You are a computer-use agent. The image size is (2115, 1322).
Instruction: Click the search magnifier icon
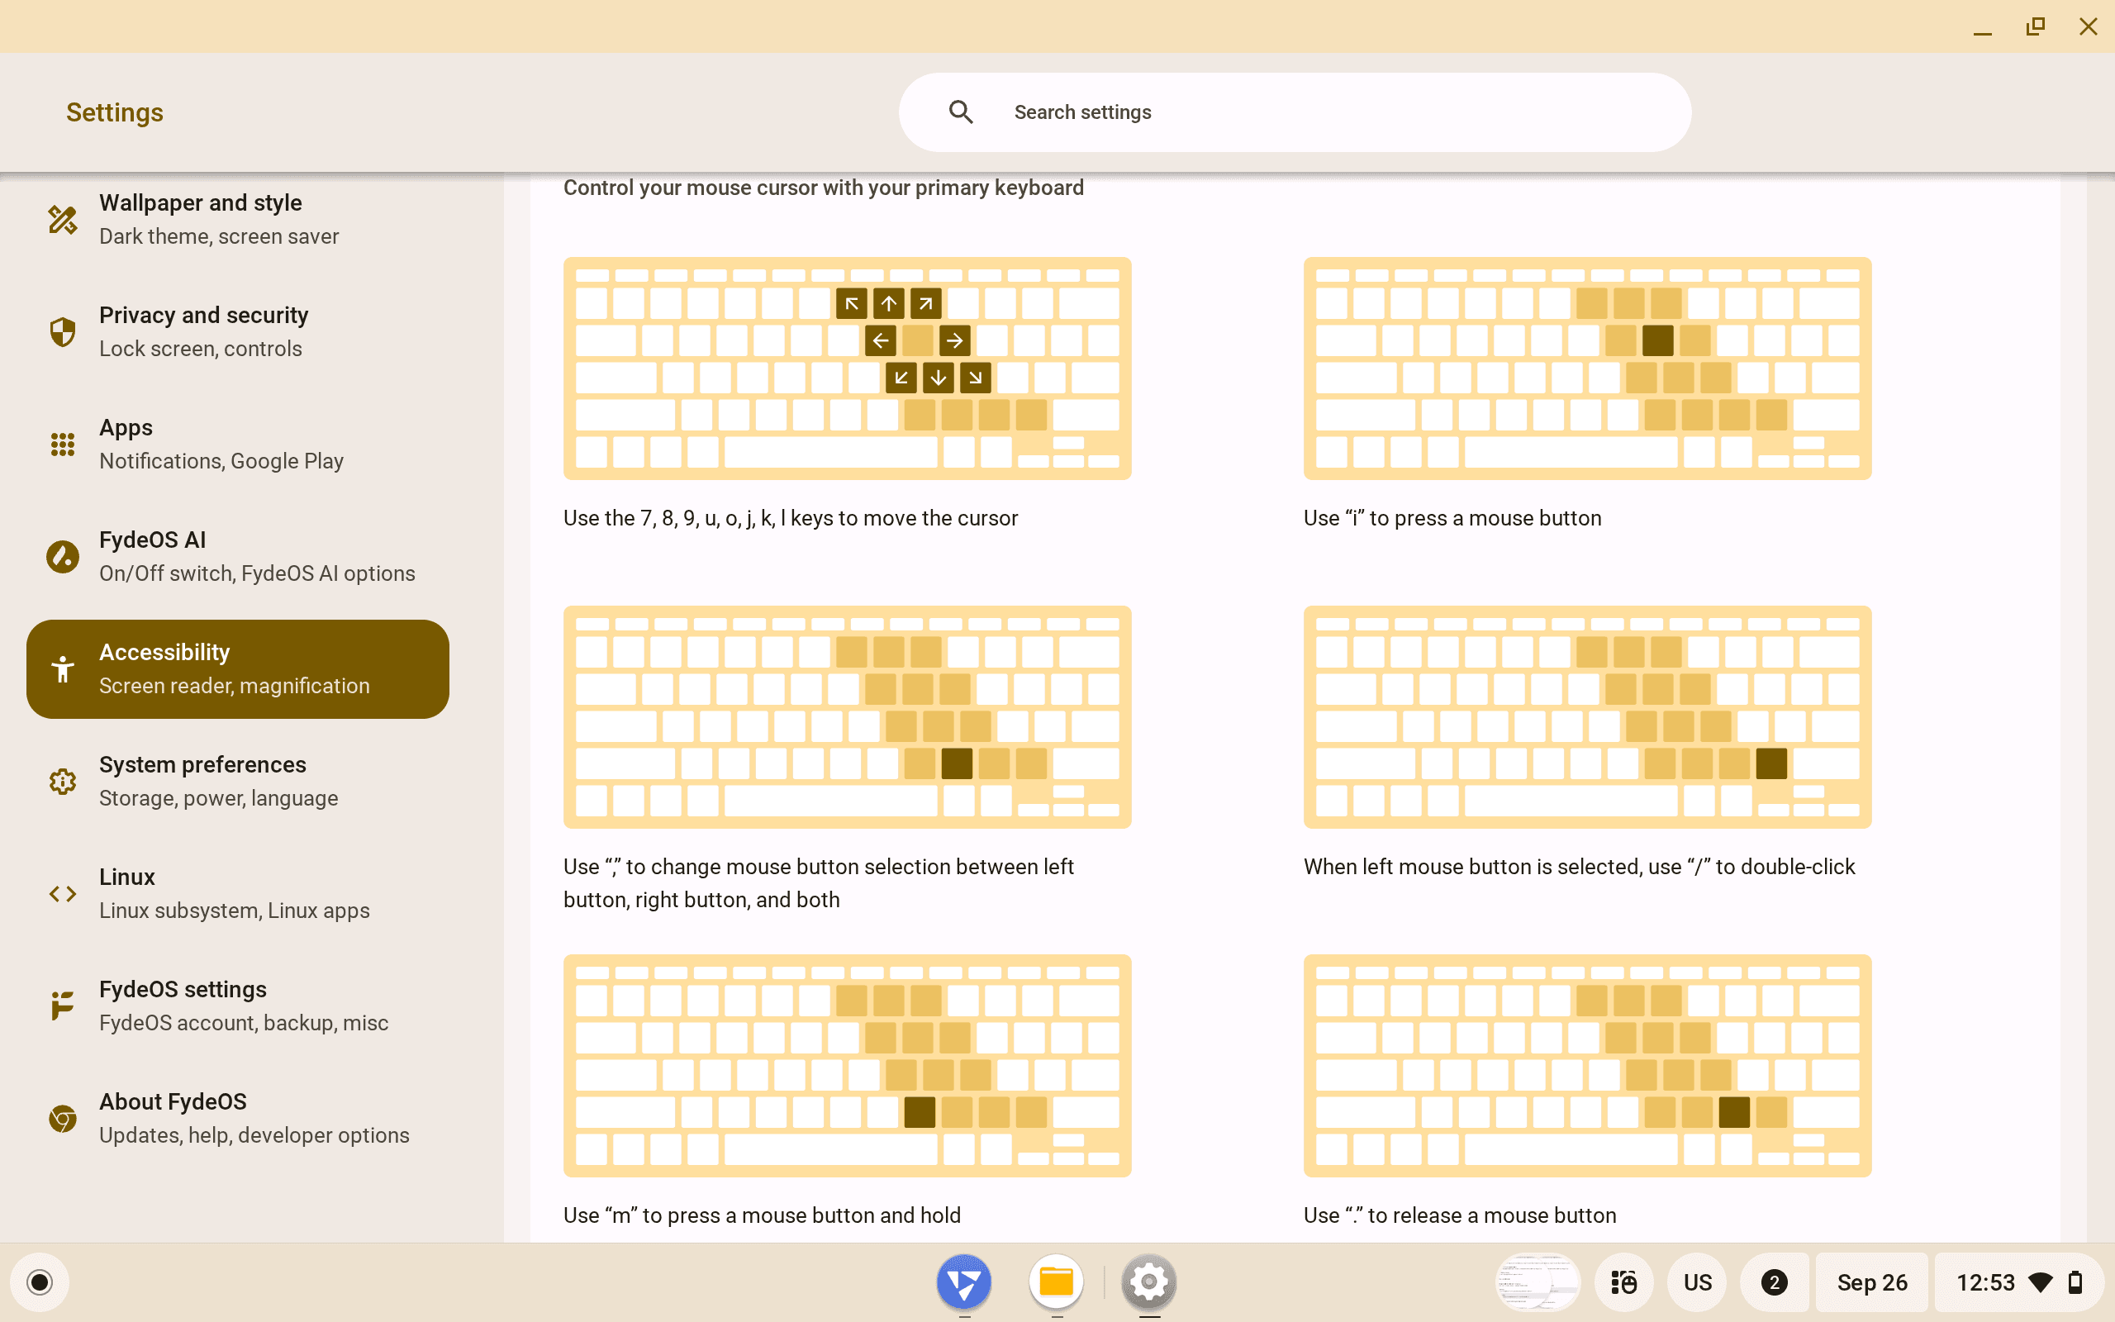click(961, 112)
